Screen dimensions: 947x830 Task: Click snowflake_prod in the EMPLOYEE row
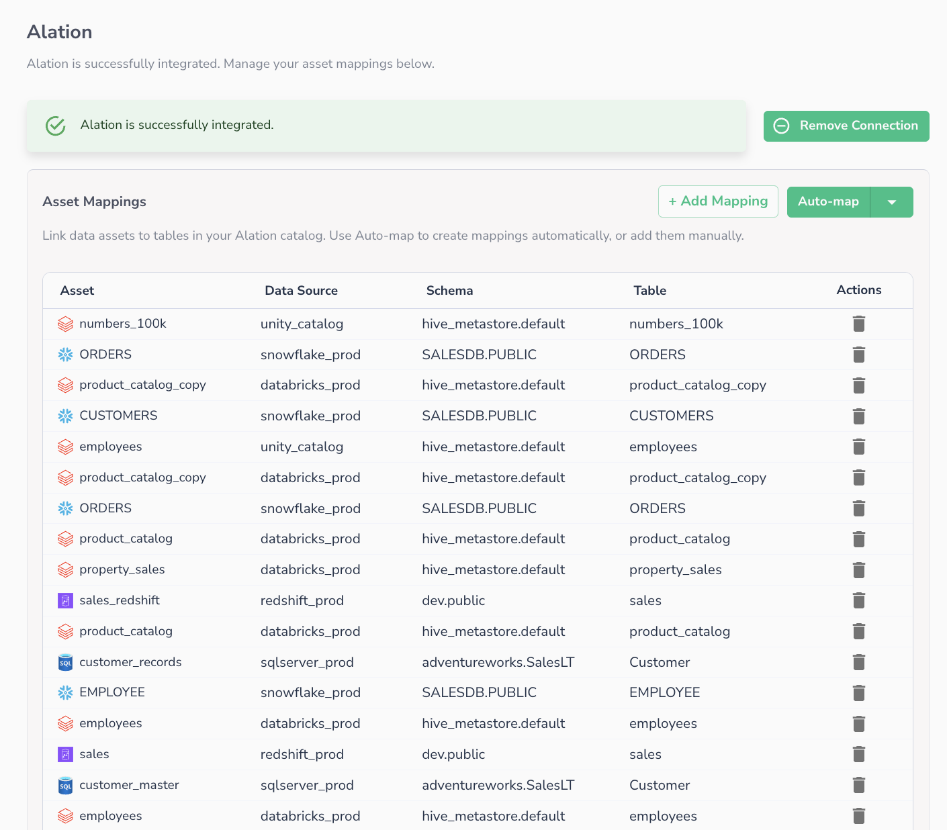click(x=310, y=692)
